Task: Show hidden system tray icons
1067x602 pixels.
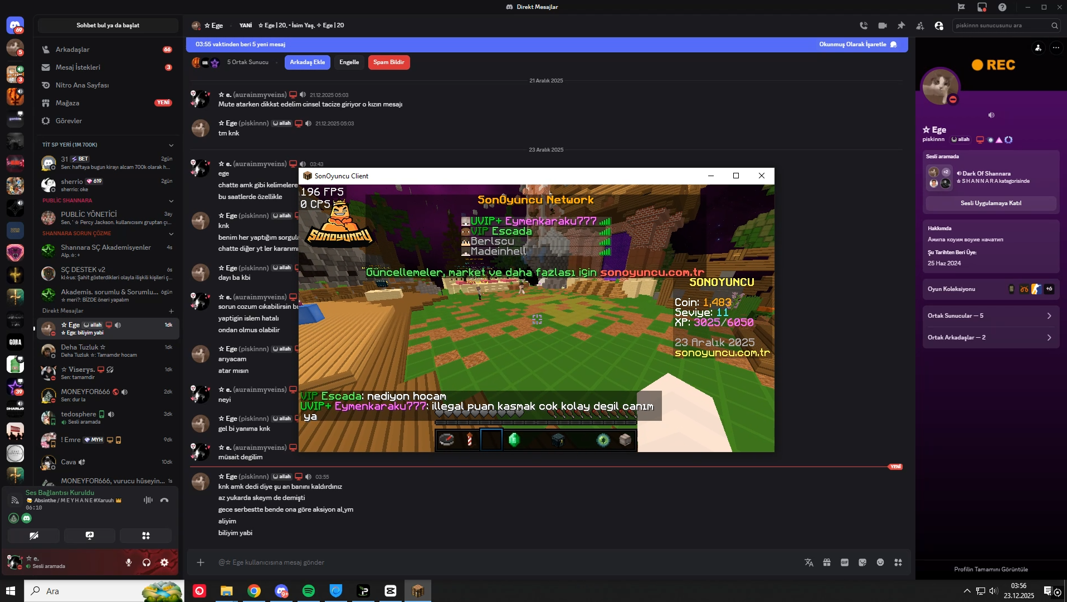Action: coord(967,591)
